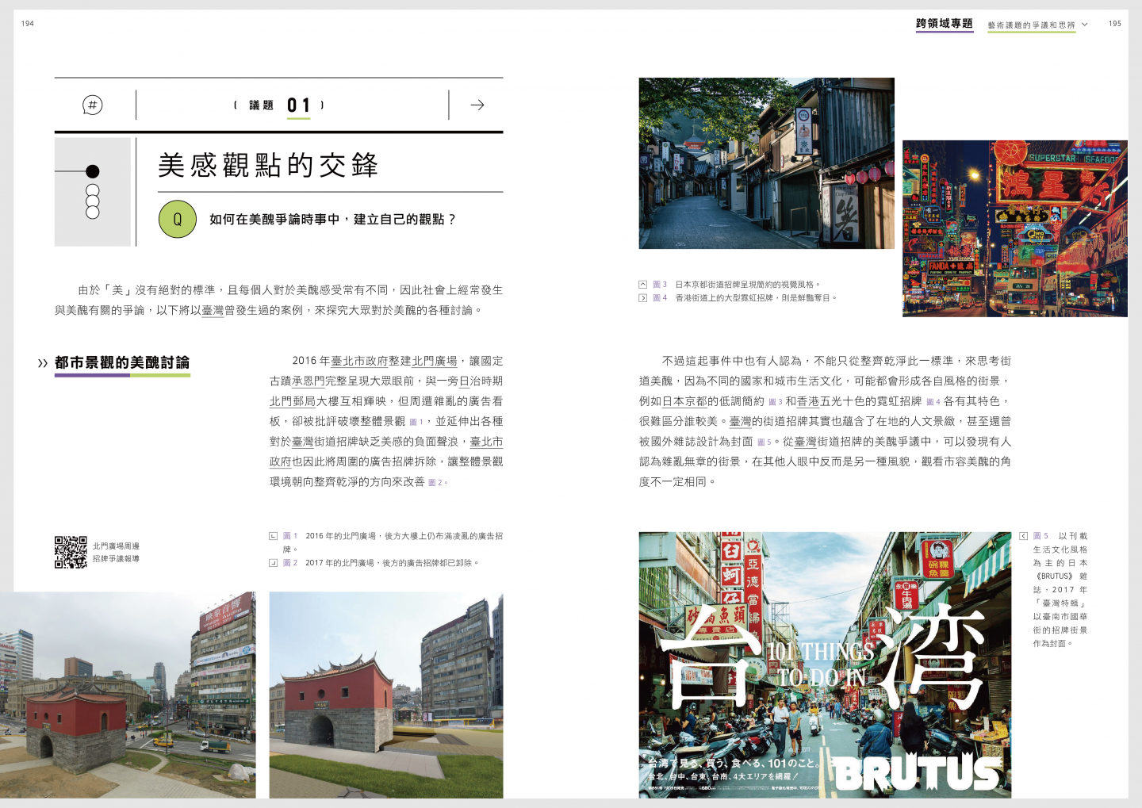Click the hashtag speech bubble icon
This screenshot has width=1142, height=808.
(93, 105)
